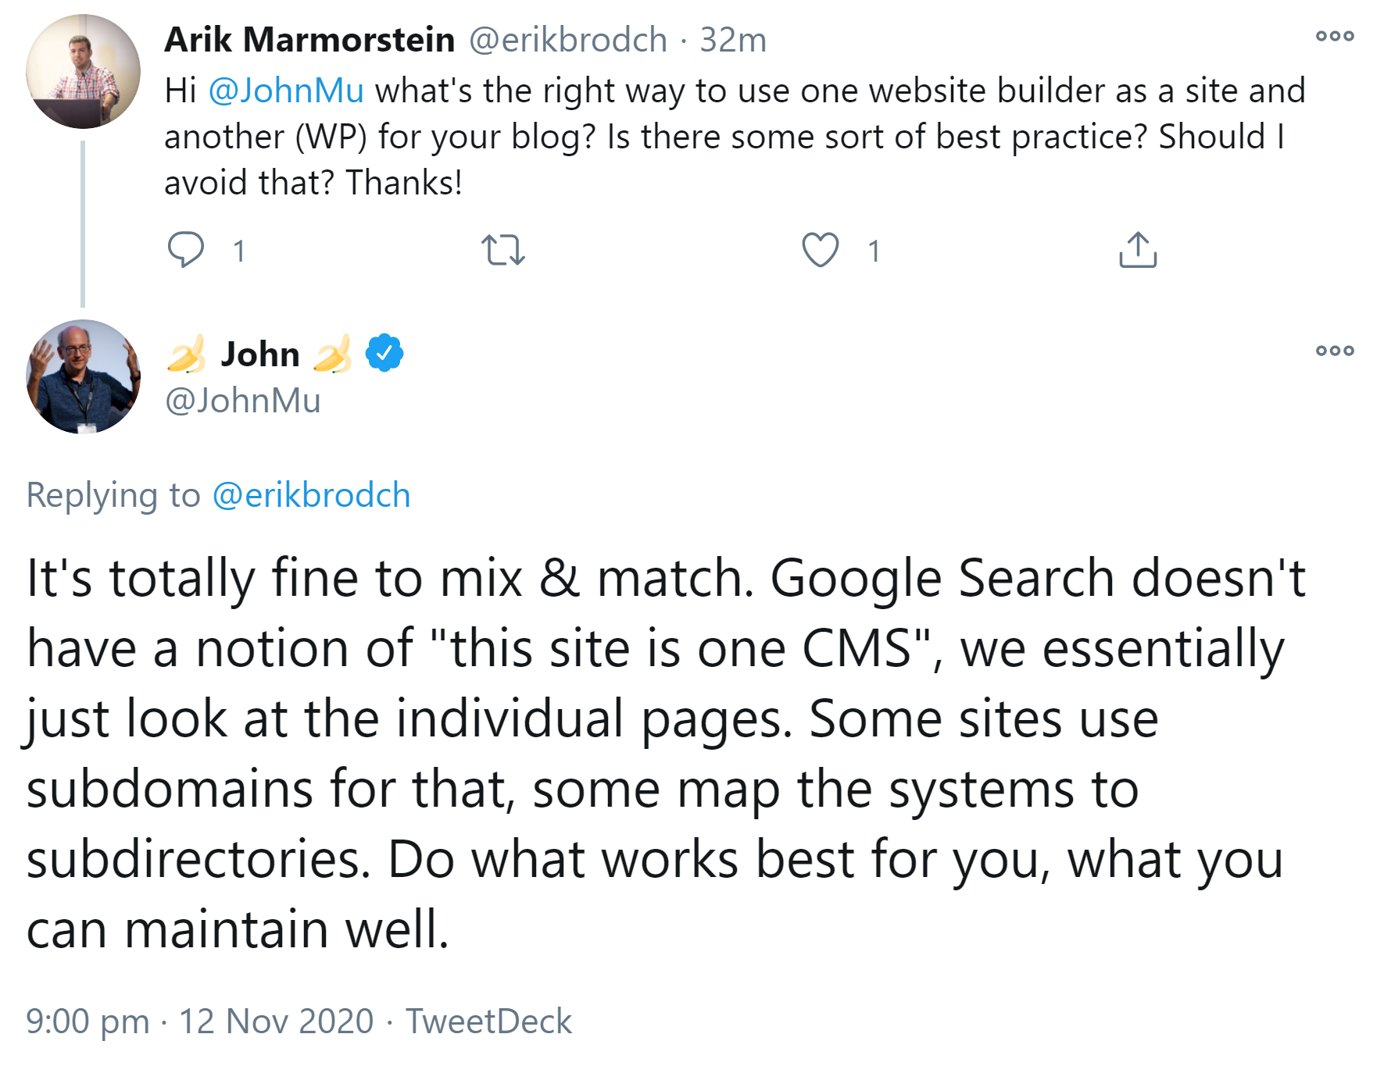Open Arik Marmorstein's profile picture

[x=82, y=70]
